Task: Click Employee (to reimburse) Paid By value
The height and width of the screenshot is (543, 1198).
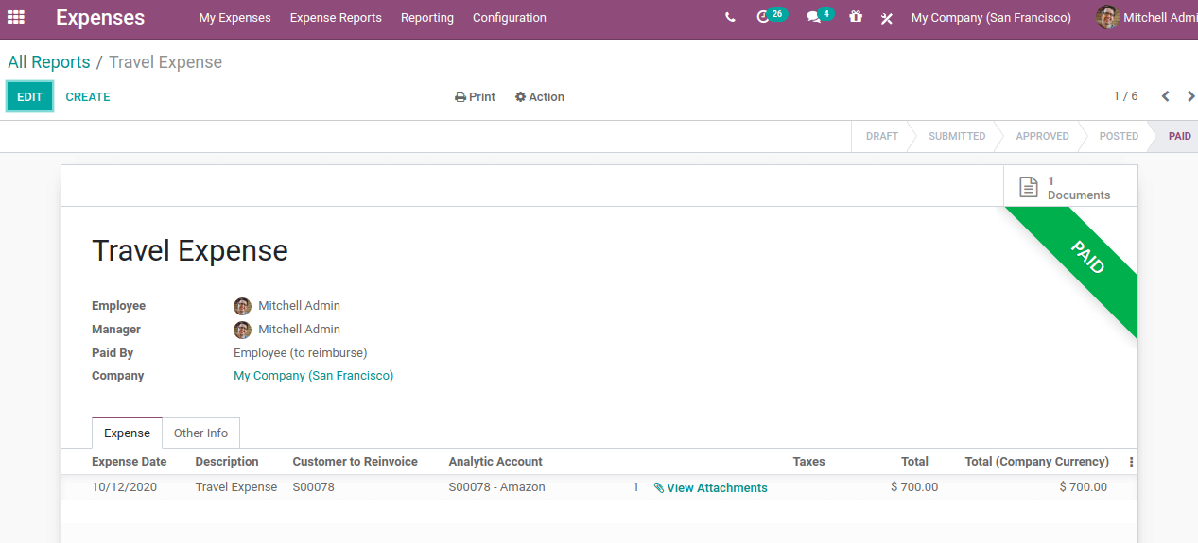Action: point(300,352)
